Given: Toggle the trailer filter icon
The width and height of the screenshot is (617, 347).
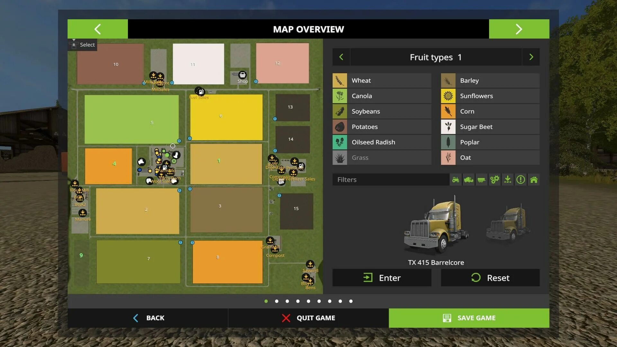Looking at the screenshot, I should point(481,180).
